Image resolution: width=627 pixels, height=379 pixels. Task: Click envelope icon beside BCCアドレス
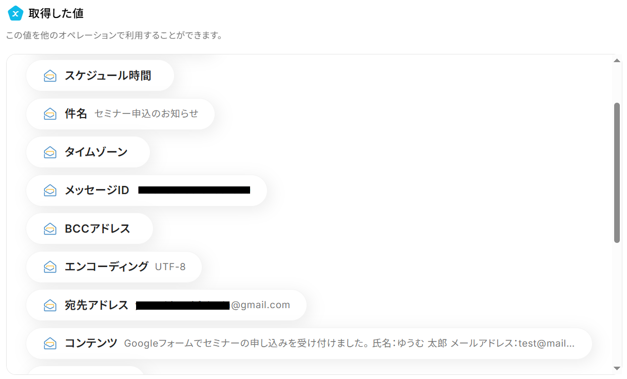click(x=50, y=229)
